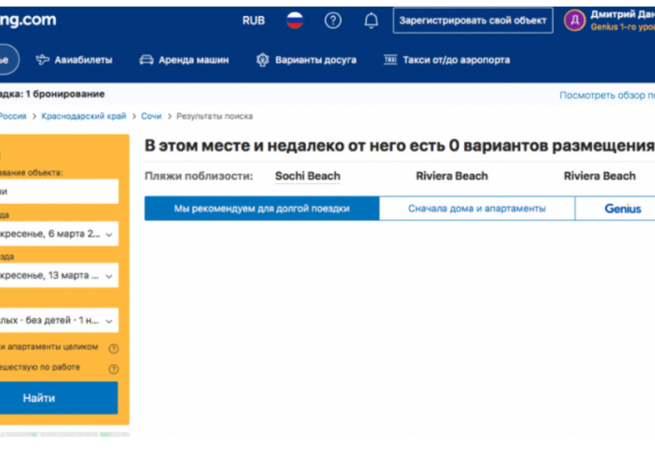Open help question mark icon

(x=333, y=21)
